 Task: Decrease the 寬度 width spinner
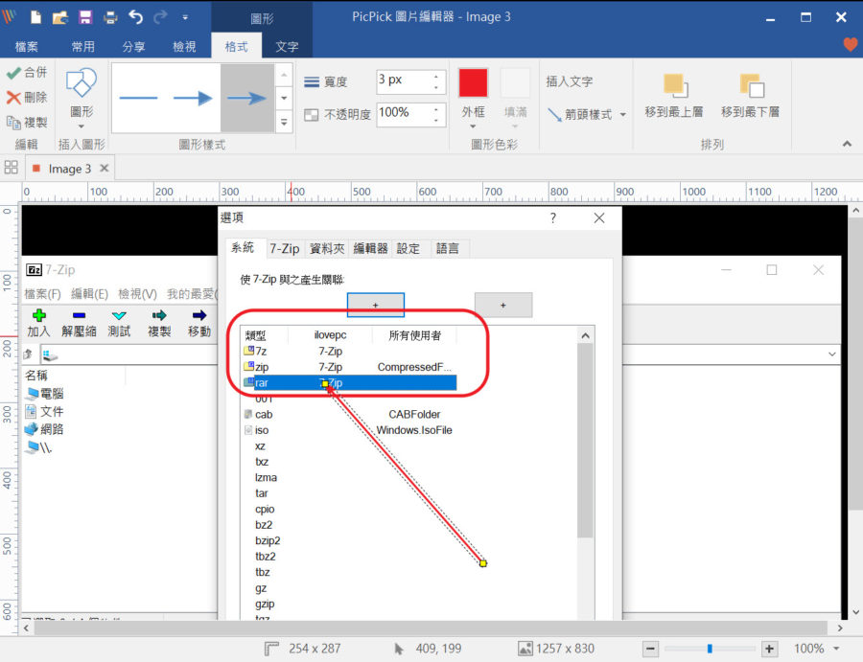point(436,87)
